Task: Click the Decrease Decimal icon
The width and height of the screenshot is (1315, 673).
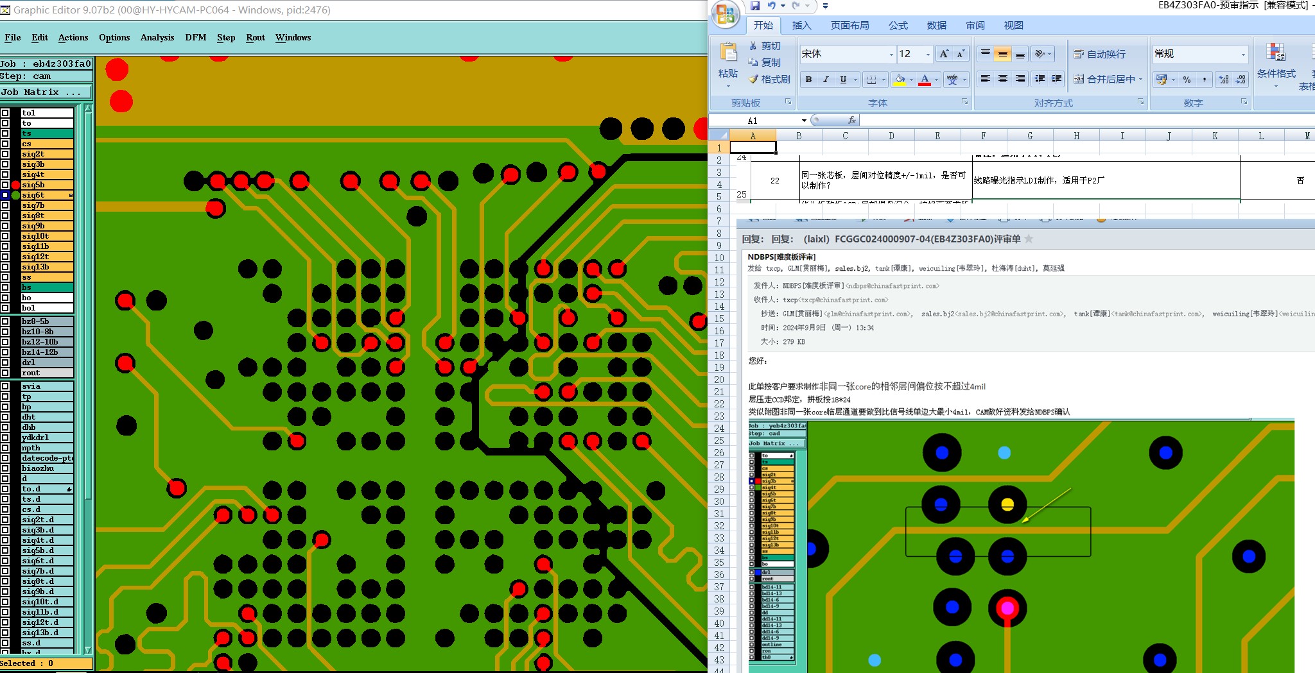Action: pyautogui.click(x=1241, y=80)
